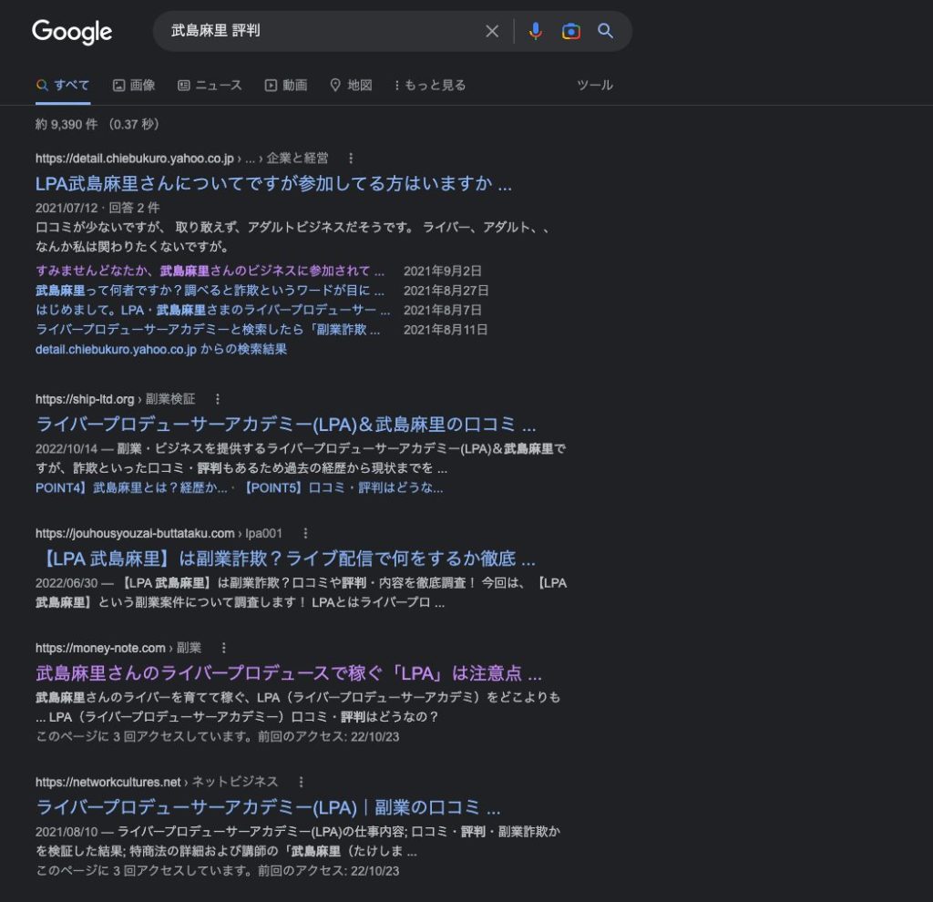Image resolution: width=933 pixels, height=902 pixels.
Task: Open the 【LPA 武島麻里】は副業詐欺 result link
Action: (285, 558)
